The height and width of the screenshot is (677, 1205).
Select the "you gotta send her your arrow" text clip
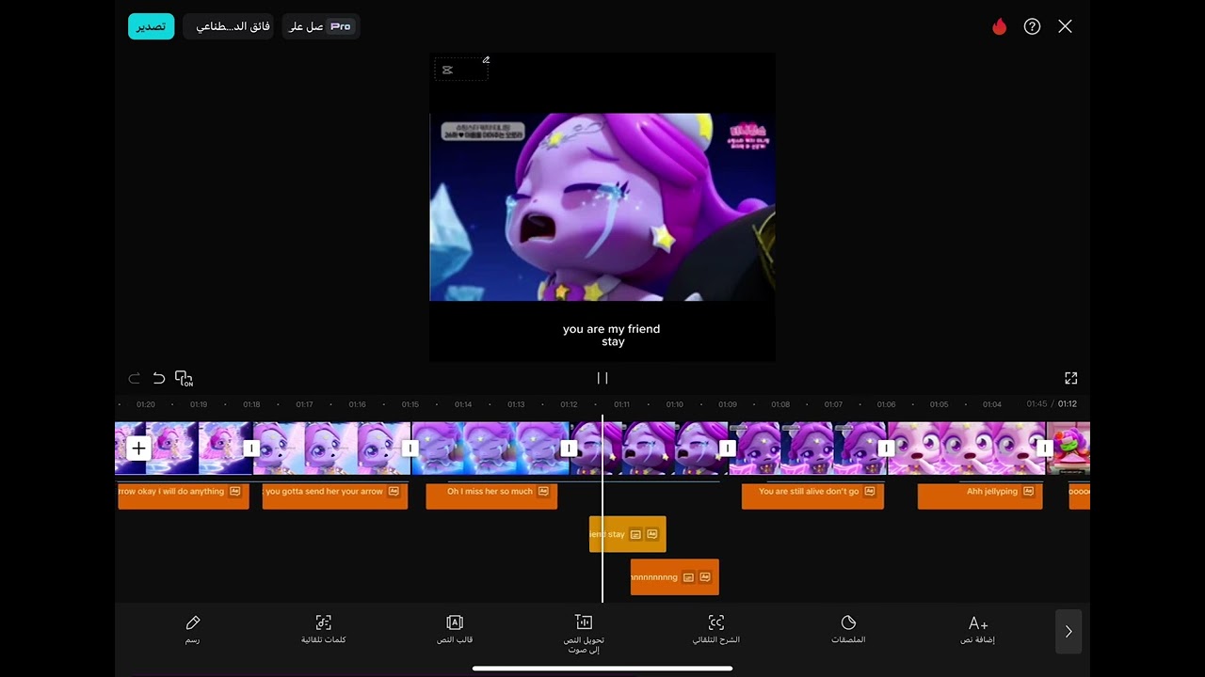[x=335, y=496]
